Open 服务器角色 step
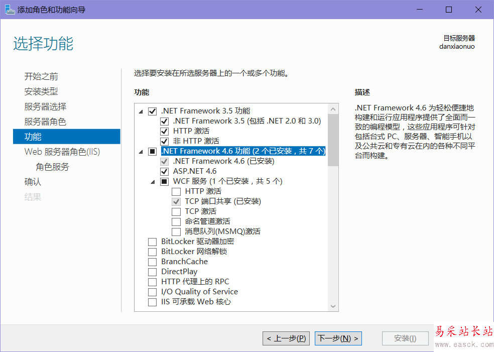This screenshot has height=352, width=494. point(45,122)
